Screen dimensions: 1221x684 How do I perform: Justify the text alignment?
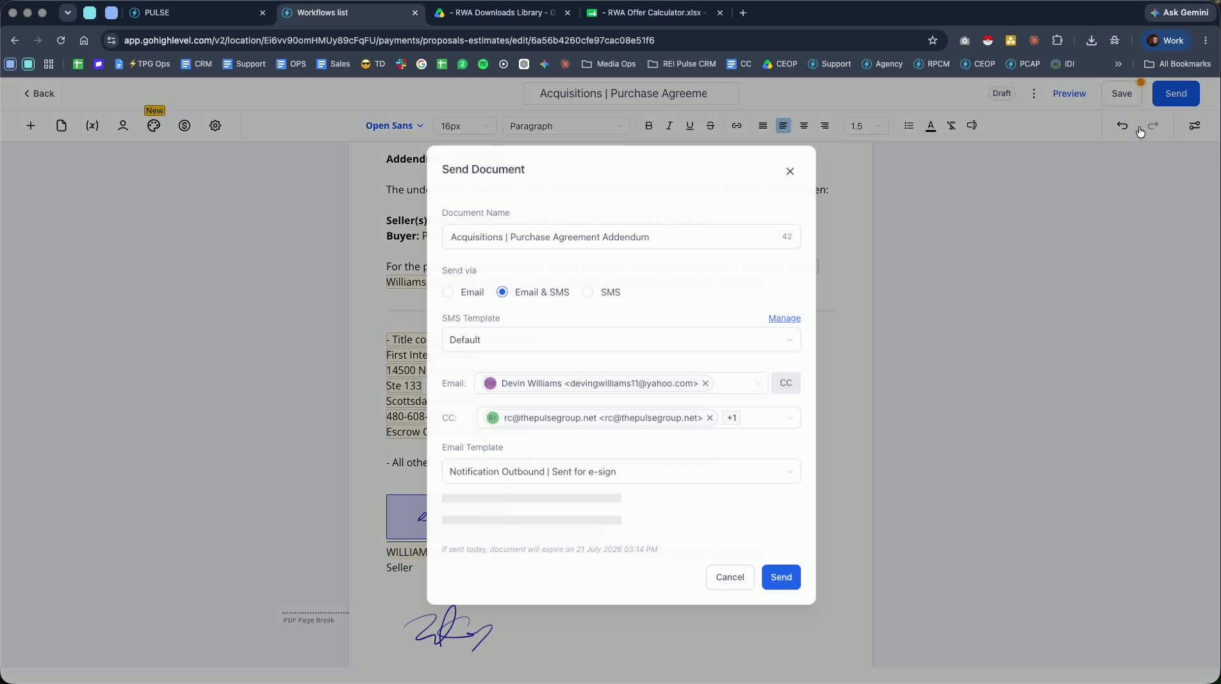[x=762, y=126]
